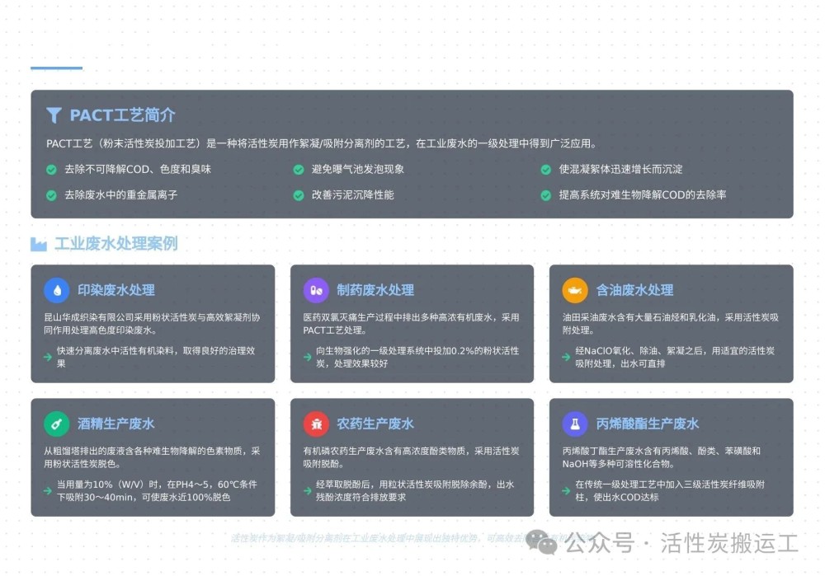This screenshot has height=576, width=825.
Task: Click the purple flask icon for 丙烯酸酯生产废水
Action: click(x=575, y=424)
